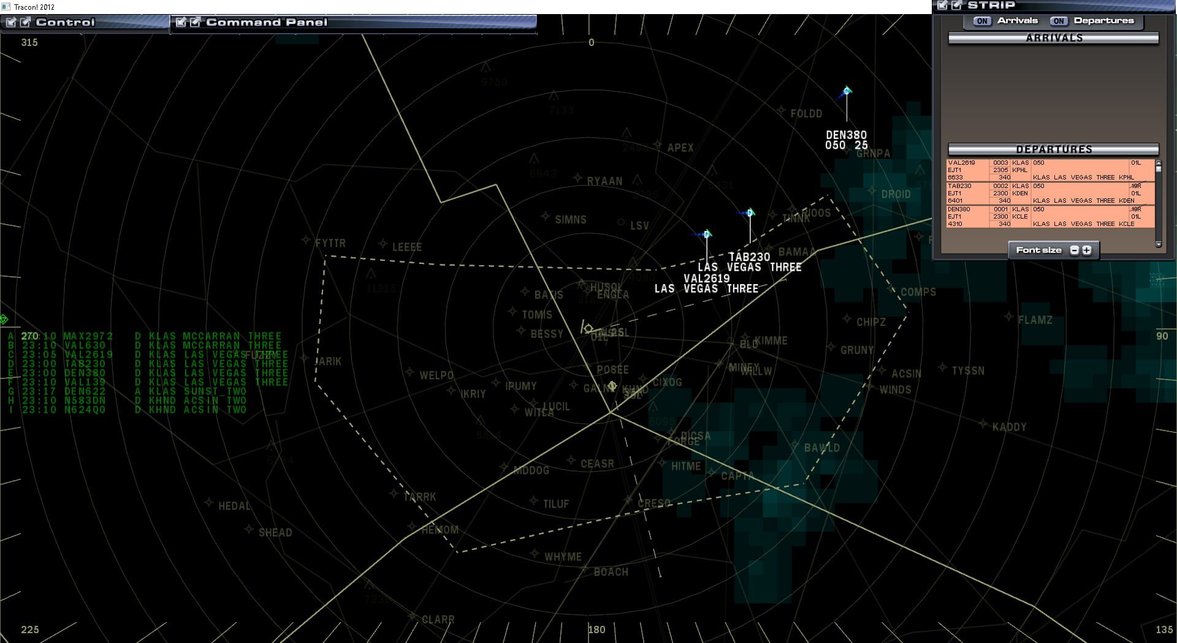
Task: Click the collapse icon on the Control panel
Action: tap(11, 23)
